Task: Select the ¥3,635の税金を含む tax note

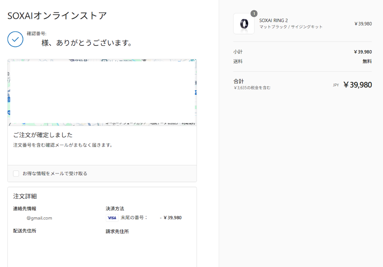Action: 252,88
